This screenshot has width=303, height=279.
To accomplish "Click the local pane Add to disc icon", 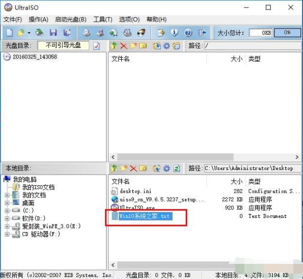I will coord(157,169).
